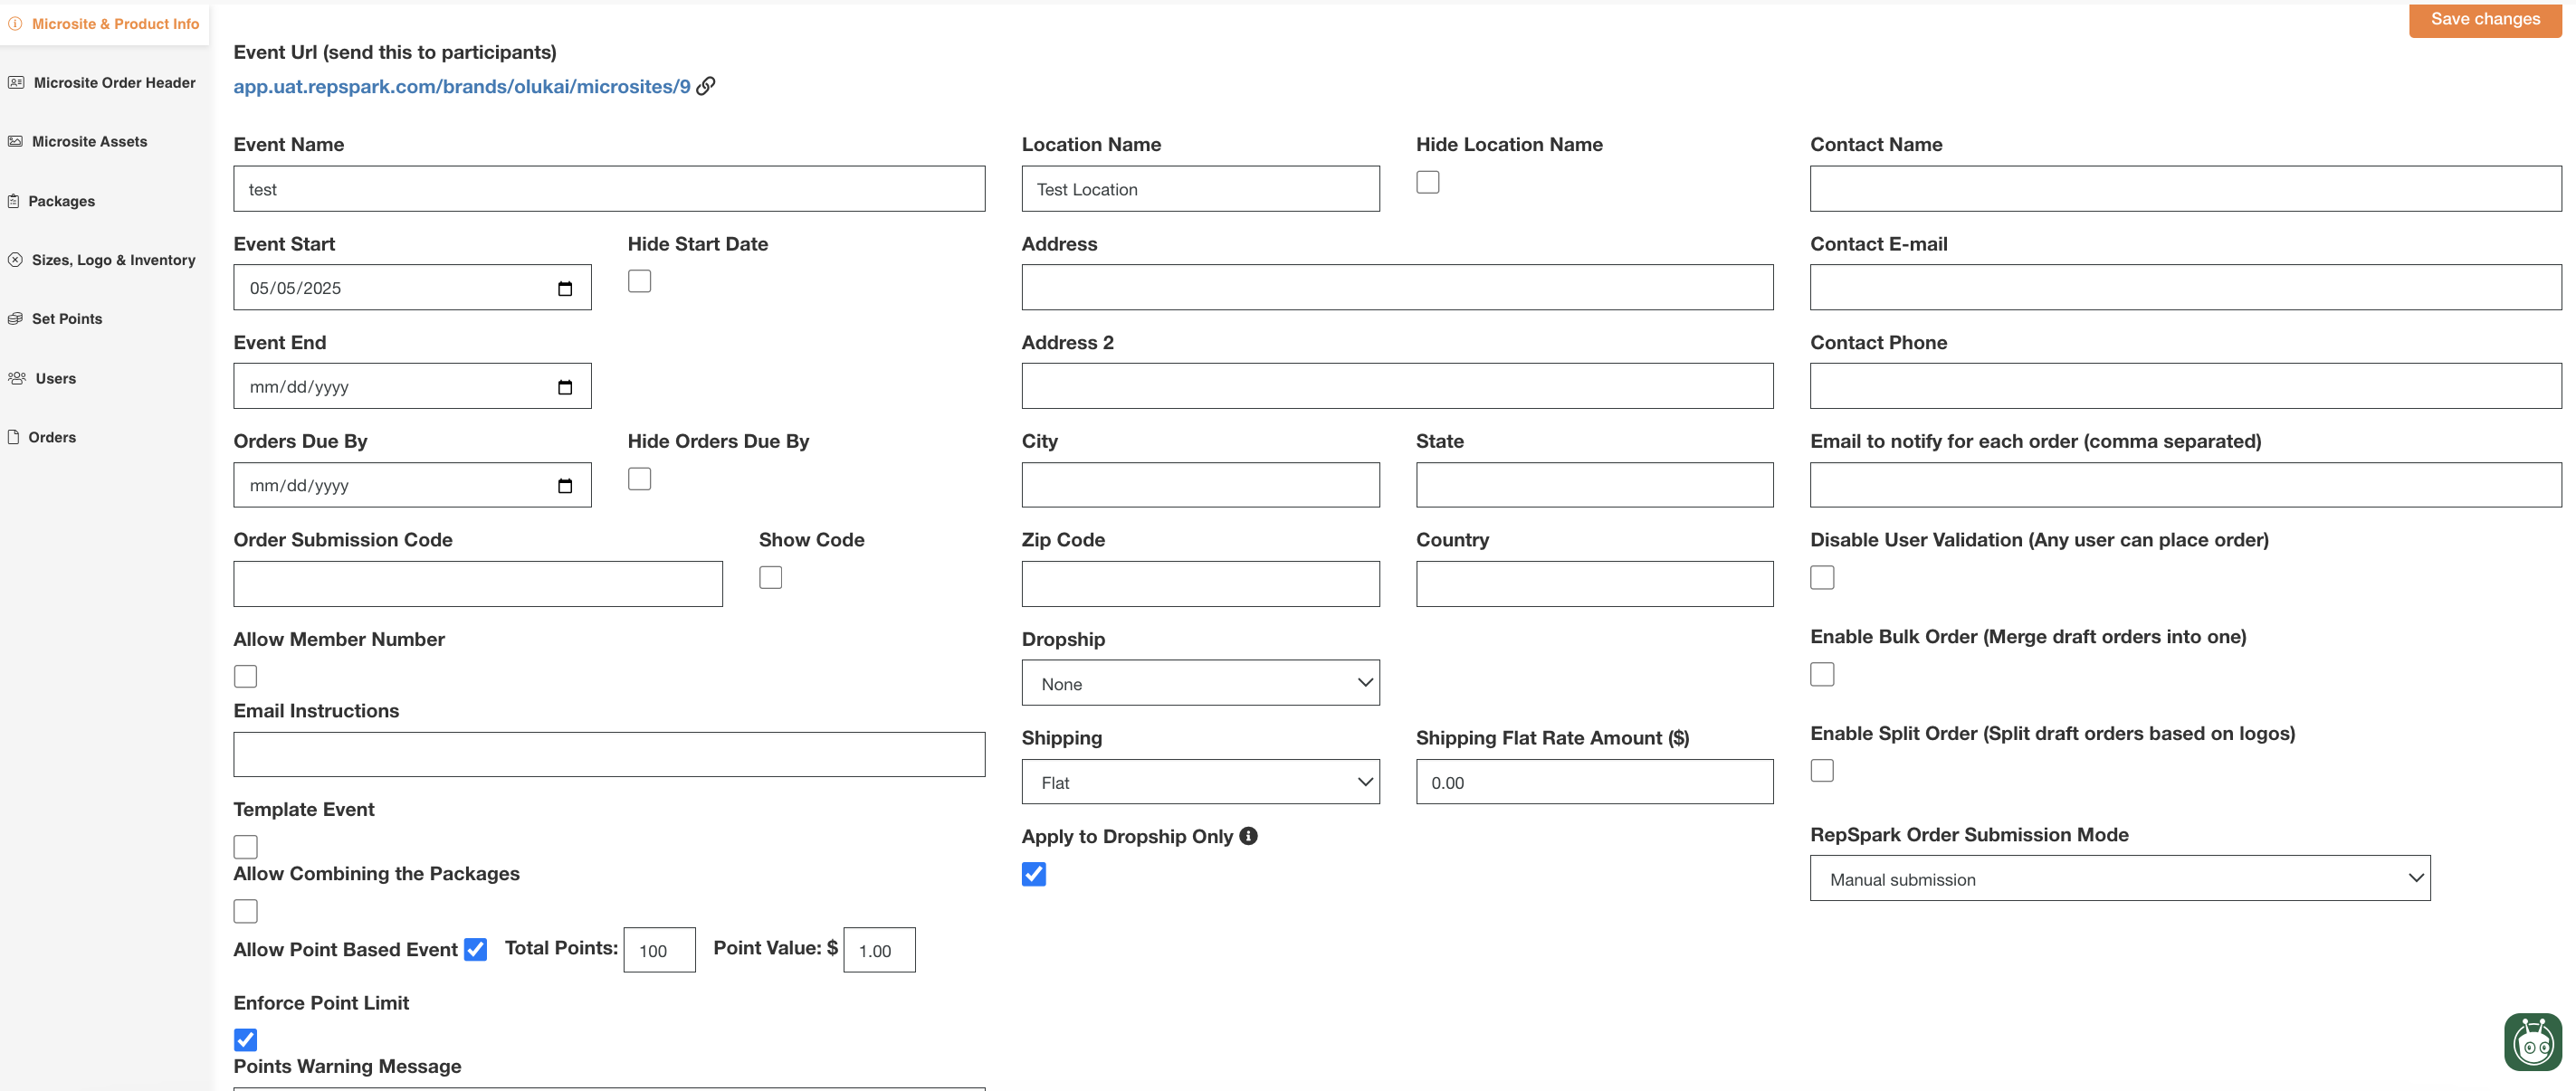Check the Enable Bulk Order box
Screen dimensions: 2576x1091
coord(1822,674)
